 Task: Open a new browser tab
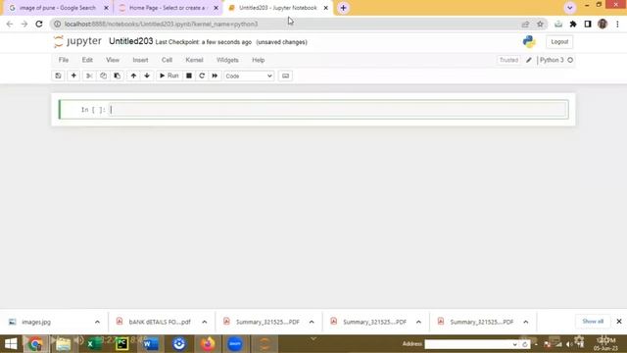click(344, 8)
